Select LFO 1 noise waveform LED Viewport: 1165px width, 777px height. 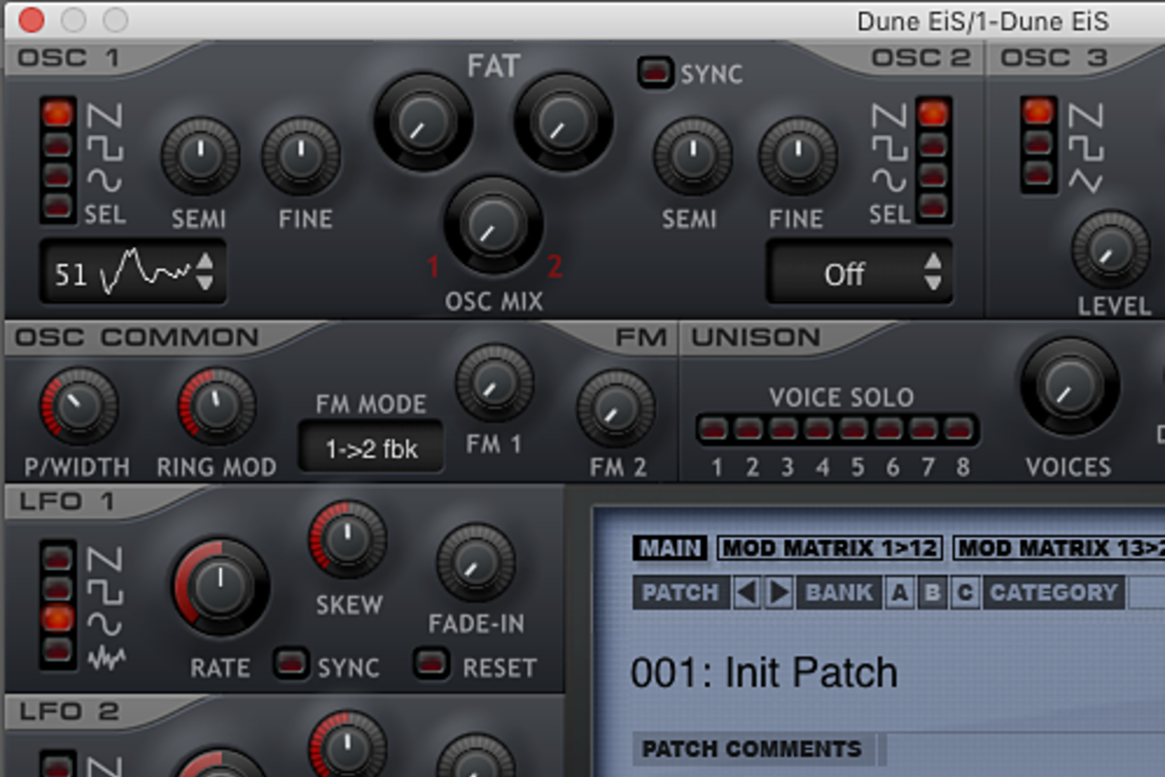coord(58,650)
